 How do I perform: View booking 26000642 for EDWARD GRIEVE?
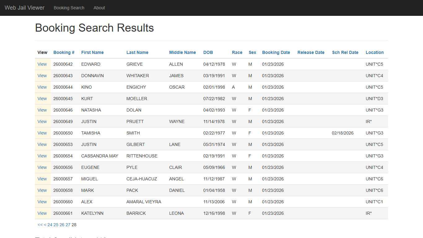click(42, 64)
